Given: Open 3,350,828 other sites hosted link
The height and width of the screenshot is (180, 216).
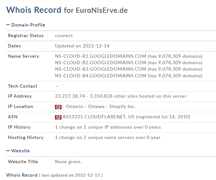Looking at the screenshot, I should [x=138, y=96].
